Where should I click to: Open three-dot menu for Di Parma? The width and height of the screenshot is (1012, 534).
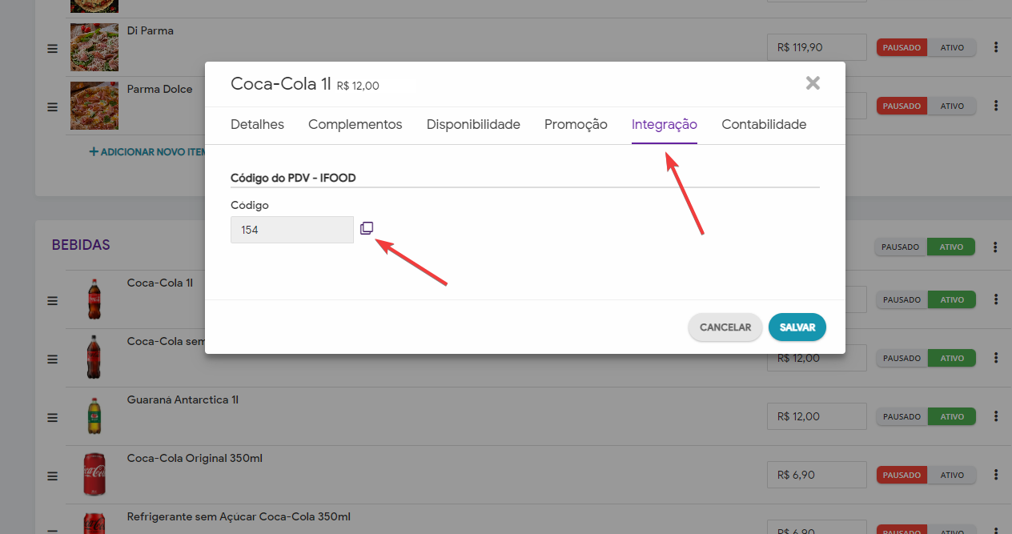(x=996, y=47)
